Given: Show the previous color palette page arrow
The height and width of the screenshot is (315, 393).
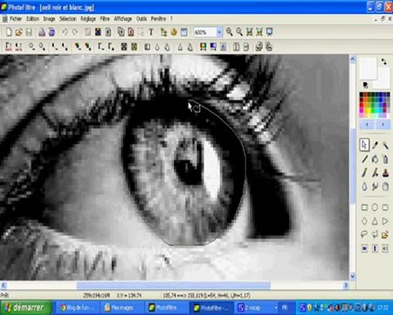Looking at the screenshot, I should click(368, 124).
